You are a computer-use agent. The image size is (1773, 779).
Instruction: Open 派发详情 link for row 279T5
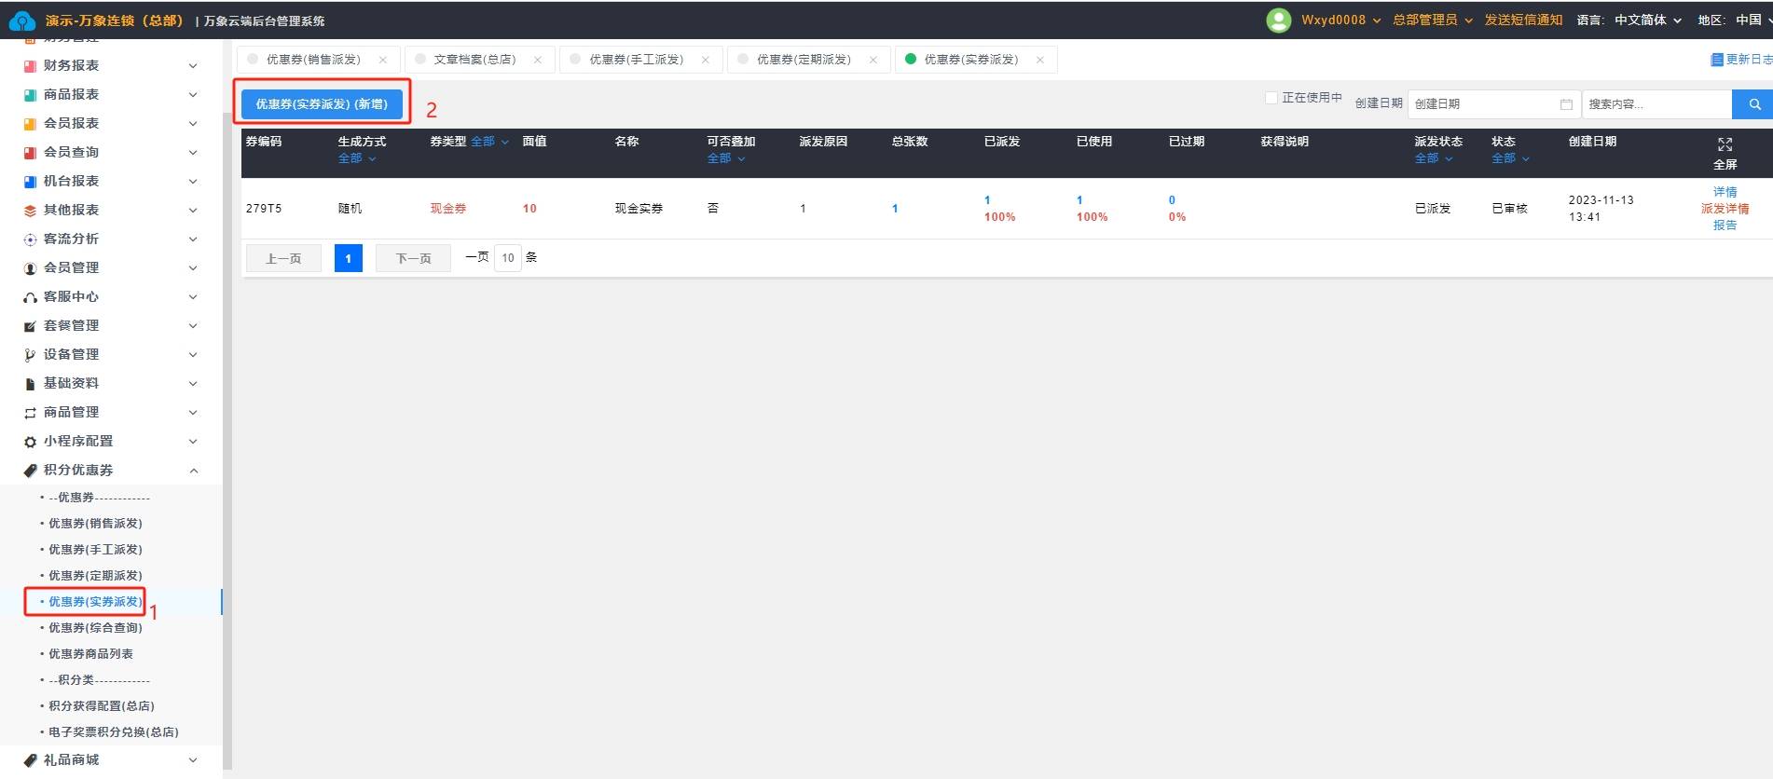tap(1725, 209)
